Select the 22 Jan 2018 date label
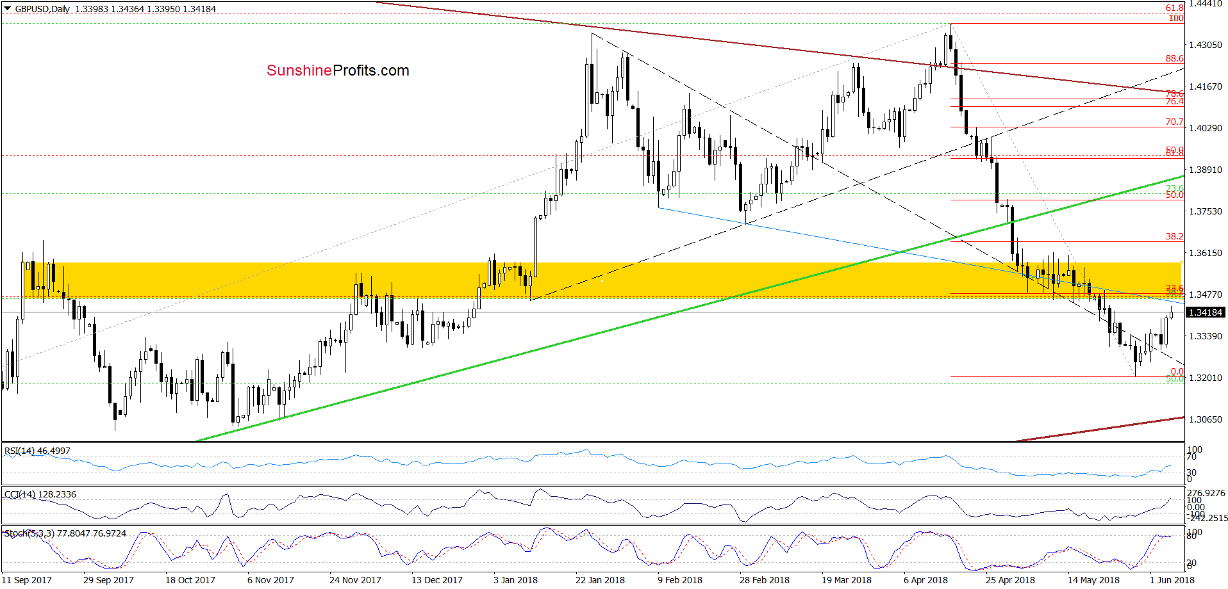The width and height of the screenshot is (1228, 589). (x=600, y=580)
